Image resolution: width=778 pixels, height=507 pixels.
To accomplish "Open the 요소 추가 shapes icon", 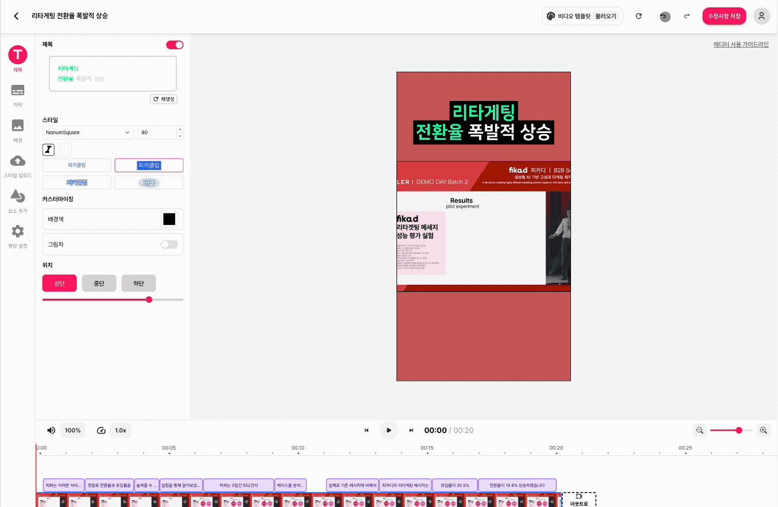I will point(18,196).
